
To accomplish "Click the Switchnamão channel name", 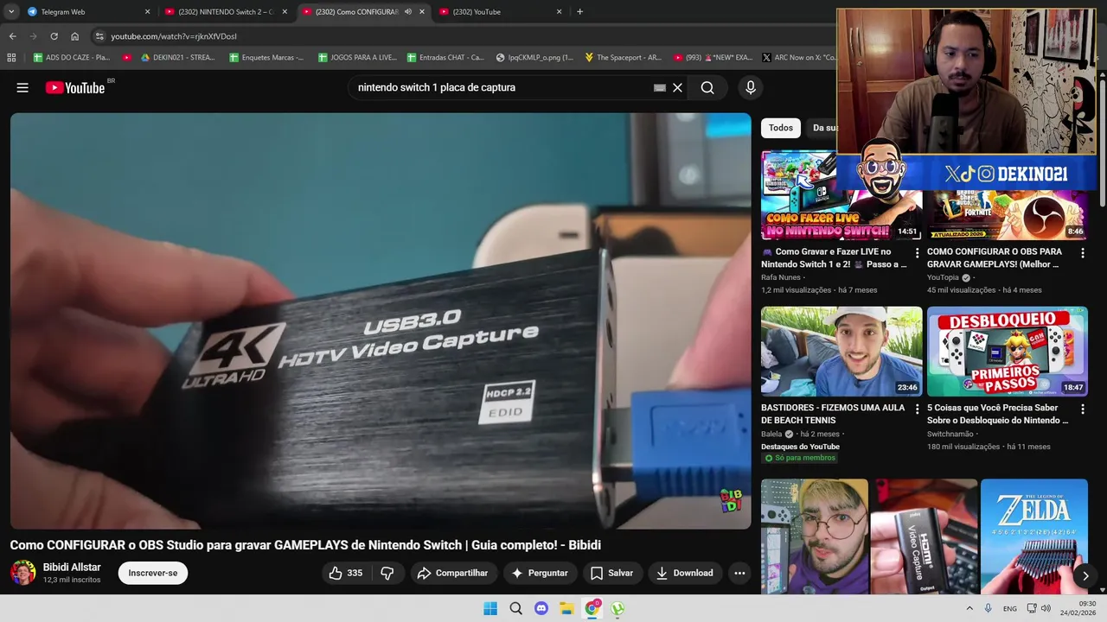I will tap(950, 434).
